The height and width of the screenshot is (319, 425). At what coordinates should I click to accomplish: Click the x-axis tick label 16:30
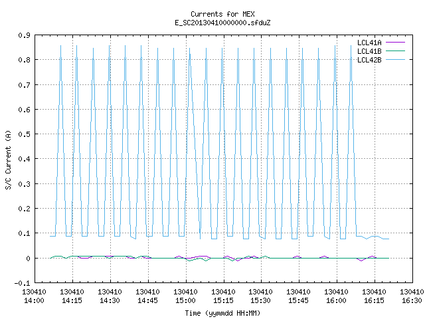click(x=412, y=300)
